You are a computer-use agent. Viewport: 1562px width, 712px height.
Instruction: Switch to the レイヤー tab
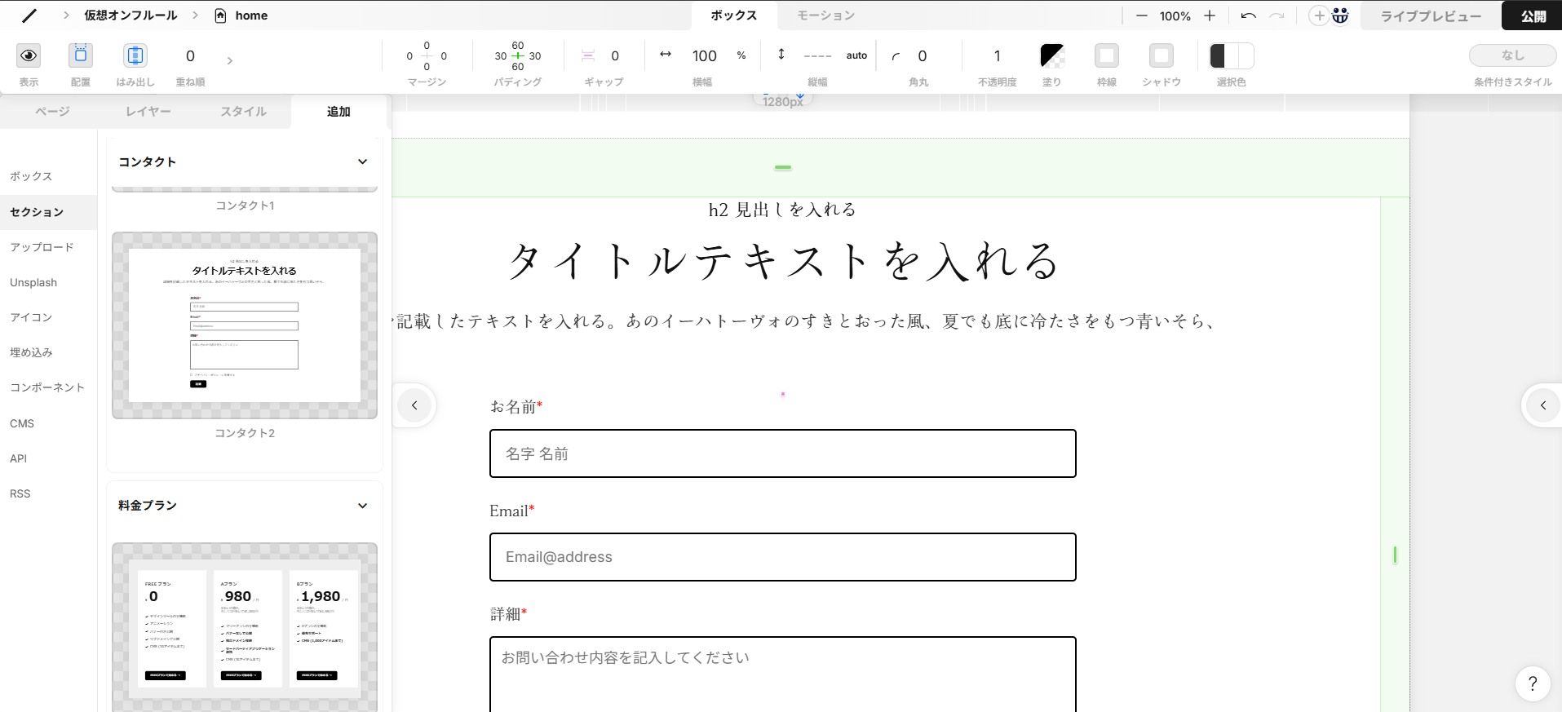[148, 112]
